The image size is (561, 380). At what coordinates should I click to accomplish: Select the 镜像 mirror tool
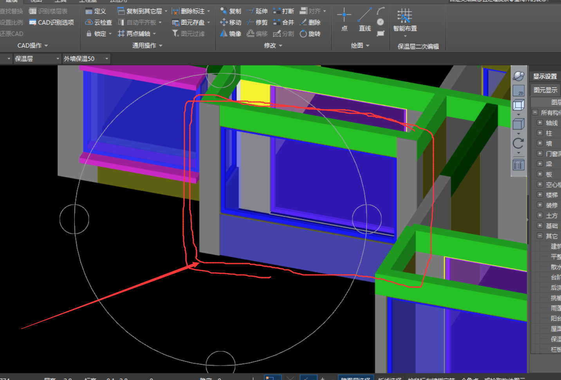coord(231,34)
